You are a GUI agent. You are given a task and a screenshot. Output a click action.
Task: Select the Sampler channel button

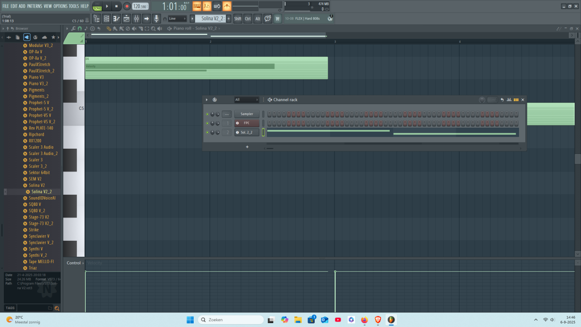[x=247, y=114]
